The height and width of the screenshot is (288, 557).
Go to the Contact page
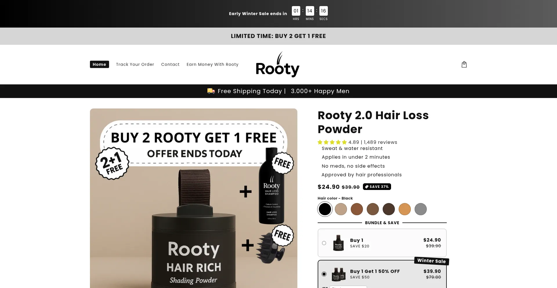170,64
